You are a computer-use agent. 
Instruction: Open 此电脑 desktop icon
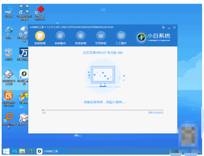(x=9, y=11)
